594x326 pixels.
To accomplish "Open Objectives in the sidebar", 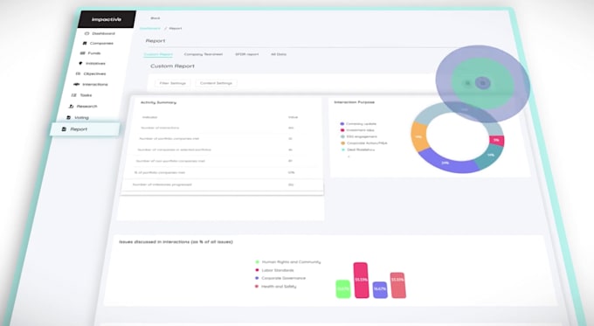I will click(x=94, y=73).
